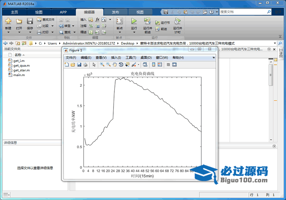Select the Pan hand tool in Figure toolbar
286x200 pixels.
(115, 64)
